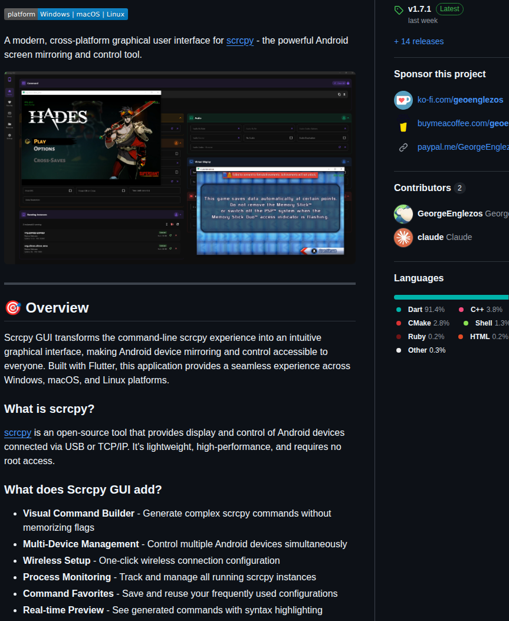Image resolution: width=509 pixels, height=621 pixels.
Task: Click the platform Windows macOS Linux badge
Action: click(x=65, y=14)
